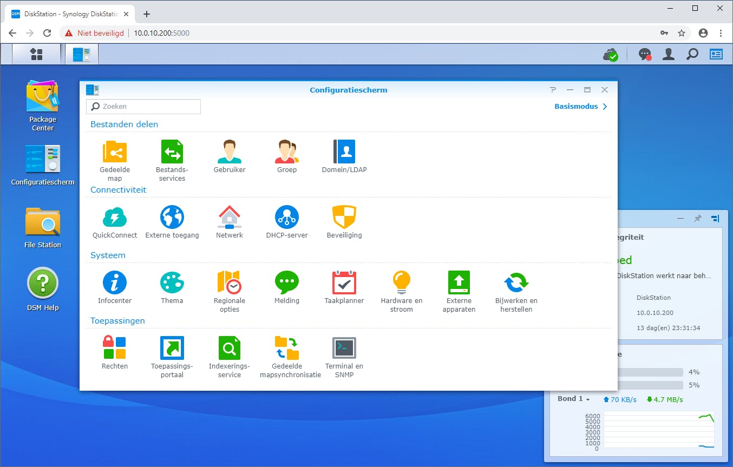This screenshot has width=733, height=467.
Task: Open DSM search magnifier
Action: coord(692,54)
